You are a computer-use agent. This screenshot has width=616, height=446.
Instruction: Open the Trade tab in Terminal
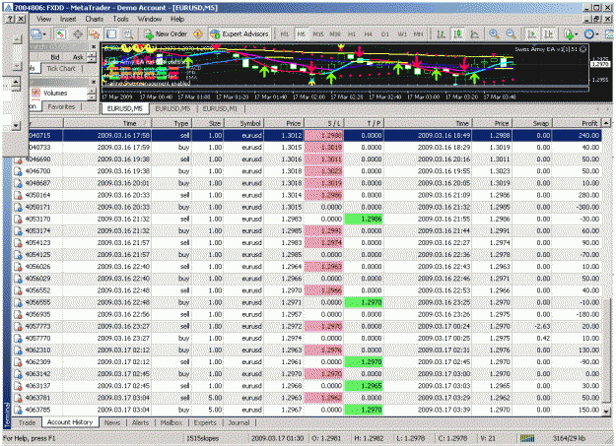(x=28, y=422)
